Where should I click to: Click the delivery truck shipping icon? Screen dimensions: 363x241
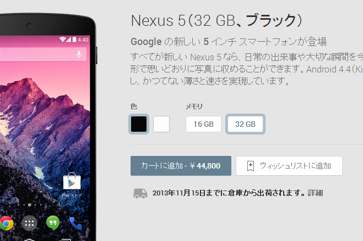(x=140, y=193)
